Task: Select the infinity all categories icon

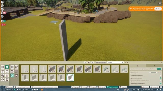Action: [3, 67]
